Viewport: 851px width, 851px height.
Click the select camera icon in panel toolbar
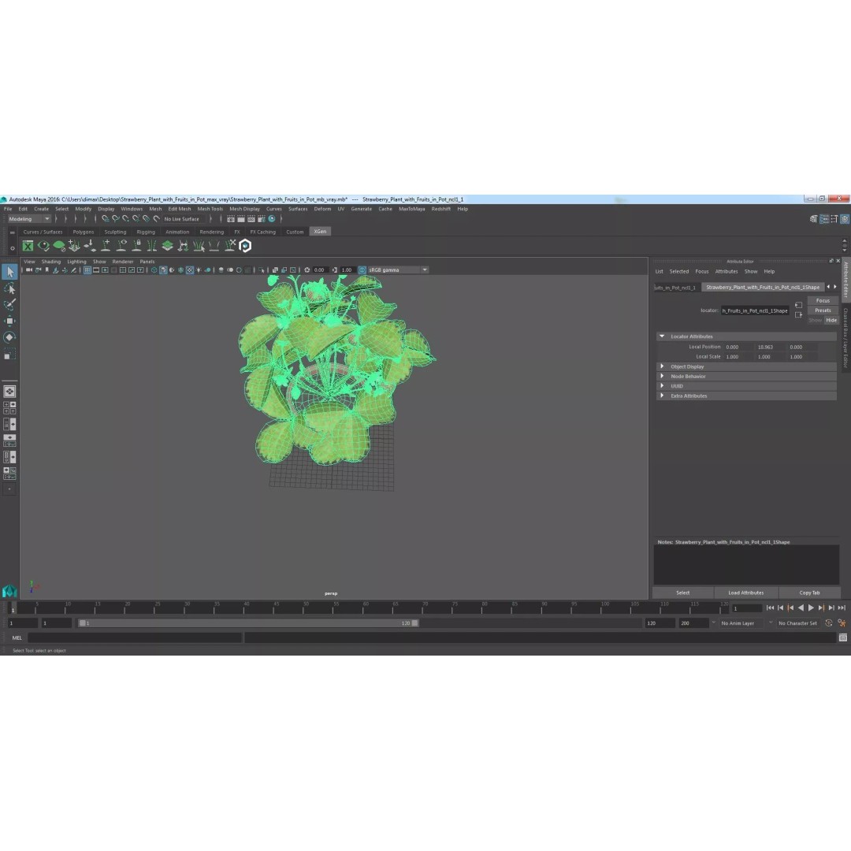(x=29, y=269)
